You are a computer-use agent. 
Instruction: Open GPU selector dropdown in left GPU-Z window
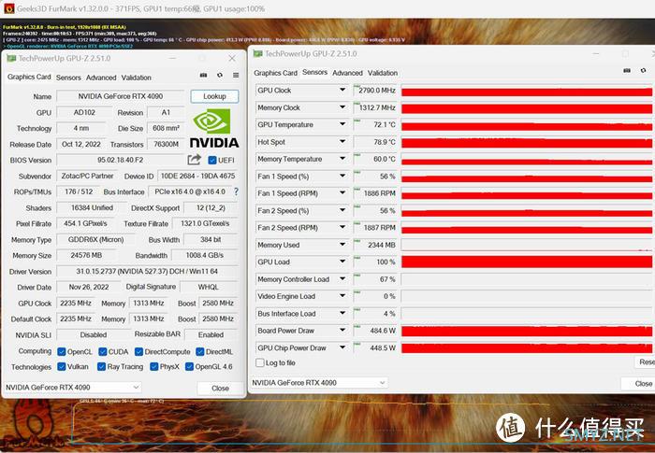pos(136,387)
